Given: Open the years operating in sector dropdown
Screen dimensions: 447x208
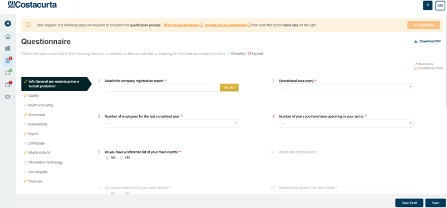Looking at the screenshot, I should click(346, 123).
